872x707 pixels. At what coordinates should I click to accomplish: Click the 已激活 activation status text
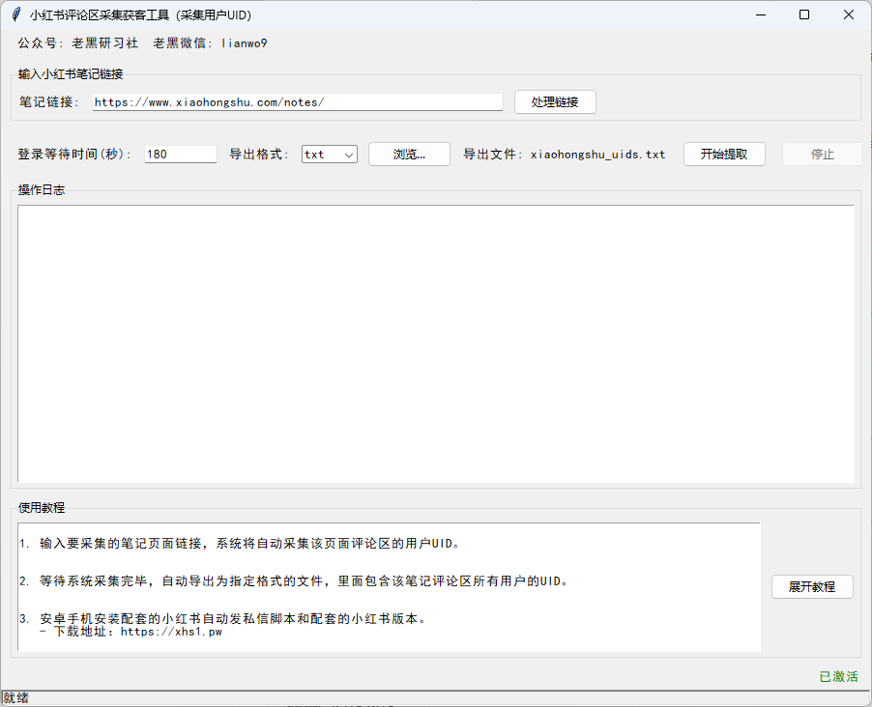coord(837,676)
